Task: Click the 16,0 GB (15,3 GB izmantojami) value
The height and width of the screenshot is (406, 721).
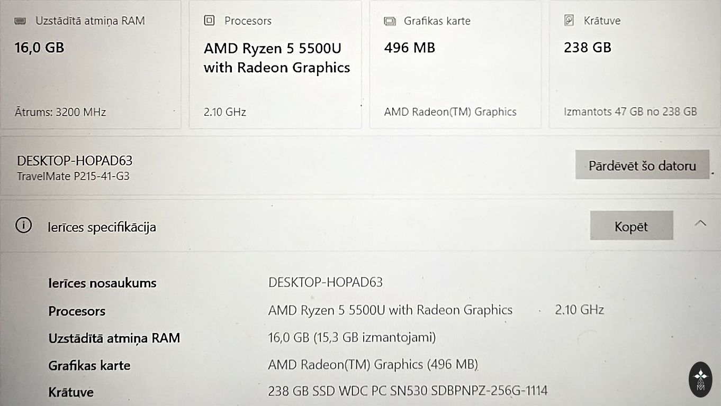Action: click(352, 337)
